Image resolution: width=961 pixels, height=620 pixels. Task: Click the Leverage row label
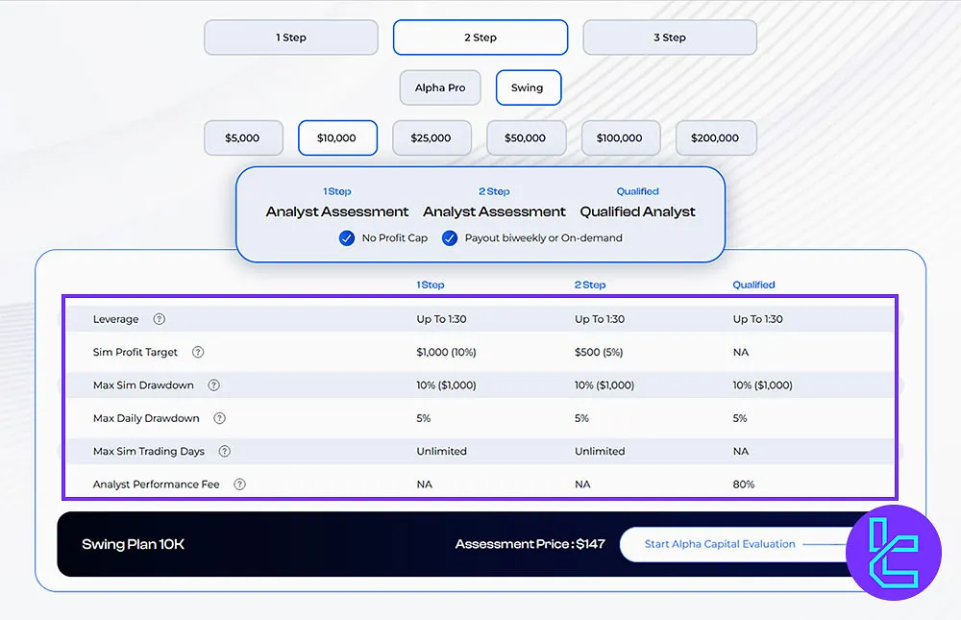[116, 319]
